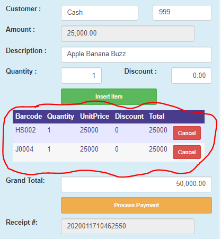Click the customer code field showing 999
221x239 pixels.
[x=182, y=13]
